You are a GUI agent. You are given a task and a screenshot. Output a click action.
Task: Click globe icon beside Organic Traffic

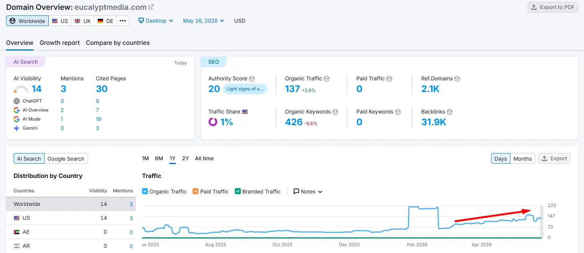[x=327, y=79]
